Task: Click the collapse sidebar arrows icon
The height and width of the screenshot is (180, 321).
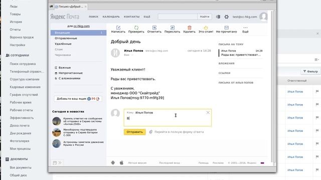Action: [x=60, y=162]
